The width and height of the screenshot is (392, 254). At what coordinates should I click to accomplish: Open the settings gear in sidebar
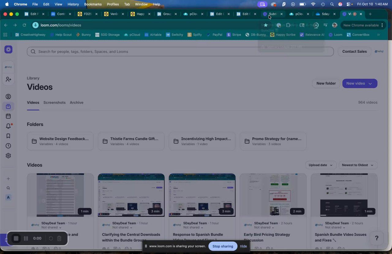8,155
